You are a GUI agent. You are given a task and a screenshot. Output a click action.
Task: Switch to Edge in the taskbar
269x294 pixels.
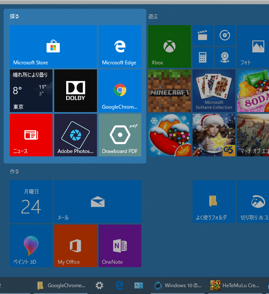tap(119, 285)
